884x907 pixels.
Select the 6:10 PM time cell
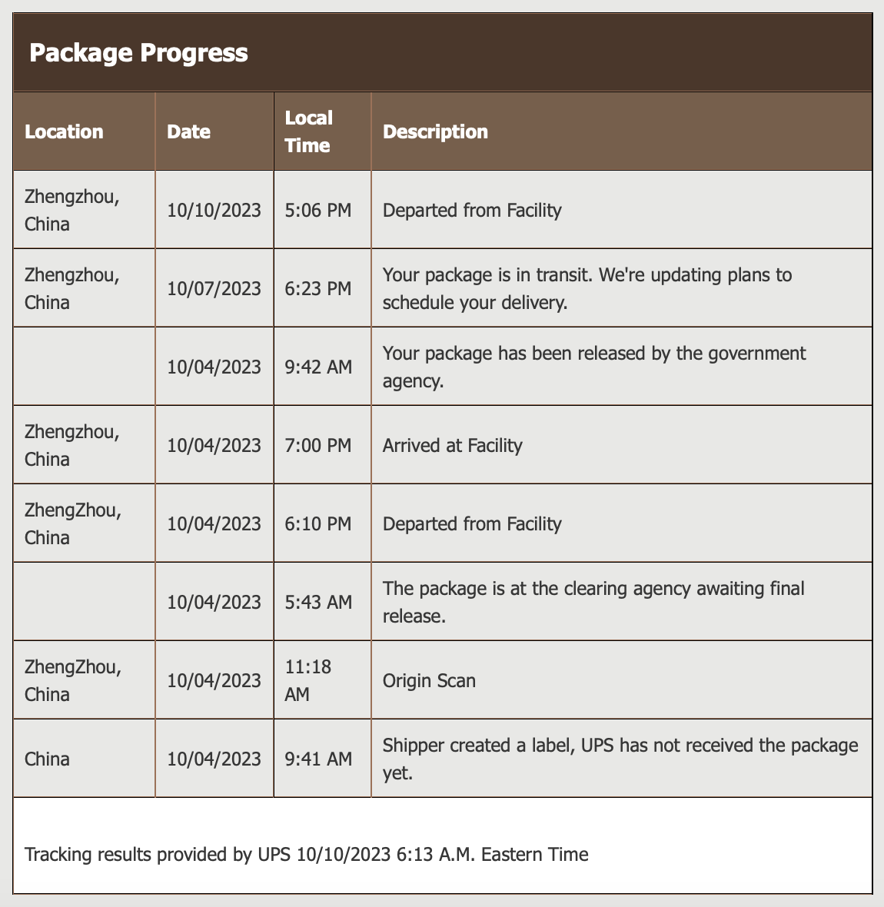tap(318, 523)
